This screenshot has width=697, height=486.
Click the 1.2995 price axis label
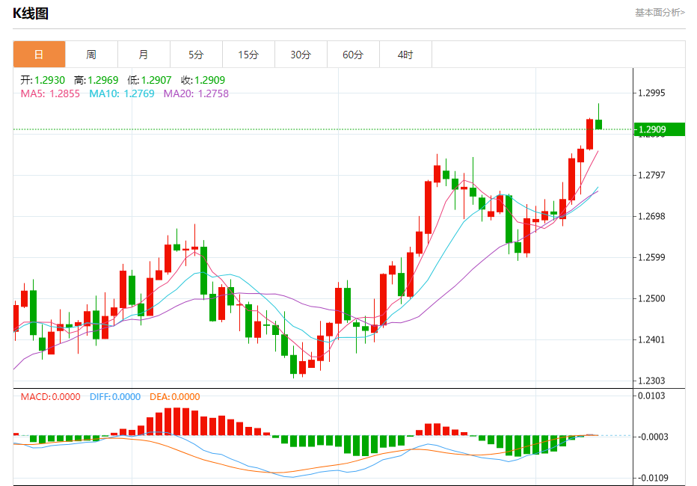point(651,93)
